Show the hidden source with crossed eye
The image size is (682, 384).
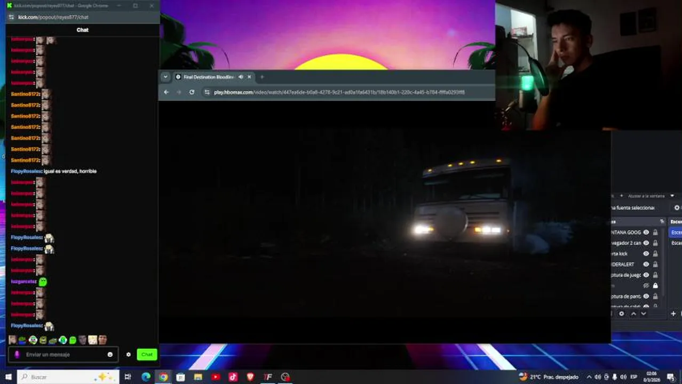click(646, 286)
